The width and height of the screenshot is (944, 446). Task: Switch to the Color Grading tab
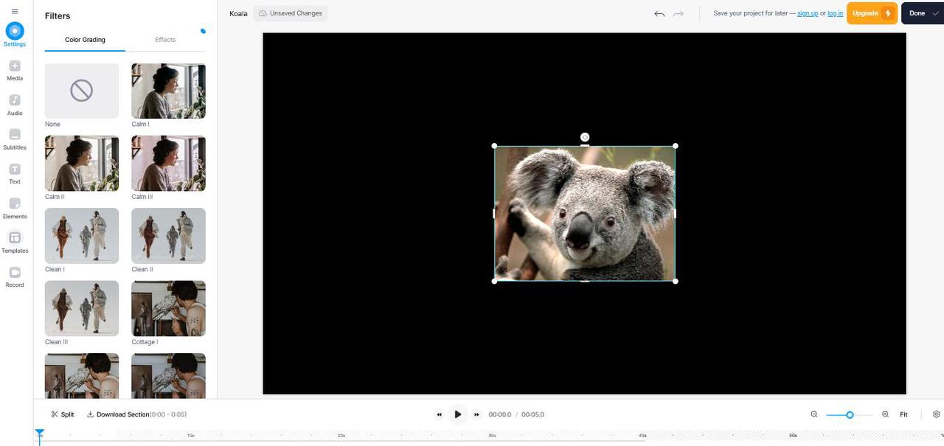(85, 40)
